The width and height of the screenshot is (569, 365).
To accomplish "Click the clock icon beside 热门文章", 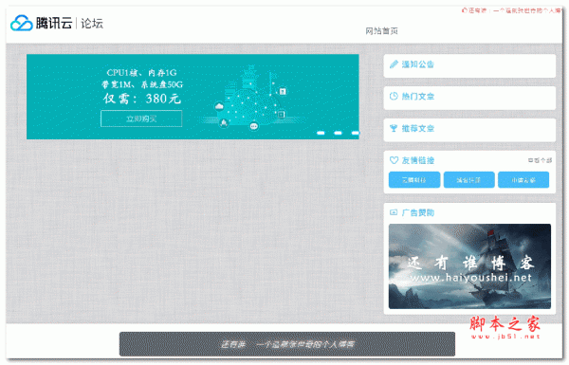I will (394, 96).
